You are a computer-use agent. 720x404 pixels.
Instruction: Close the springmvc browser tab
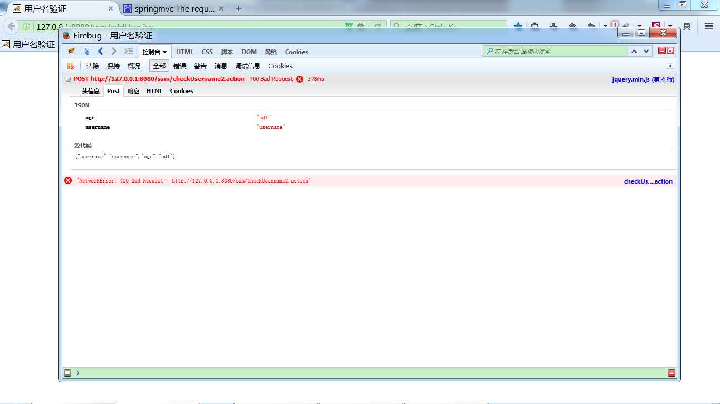pyautogui.click(x=221, y=8)
